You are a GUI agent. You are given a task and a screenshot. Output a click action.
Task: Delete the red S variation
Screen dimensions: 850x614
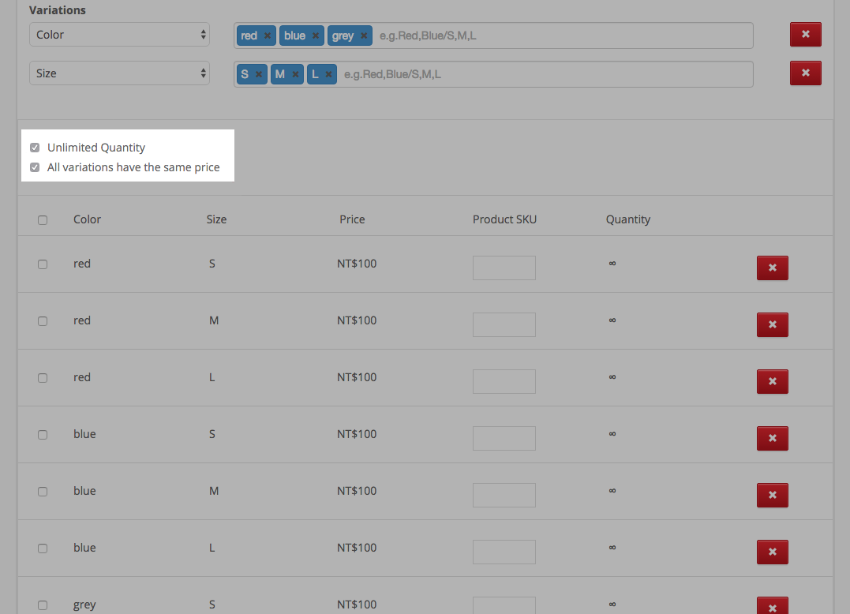click(773, 268)
